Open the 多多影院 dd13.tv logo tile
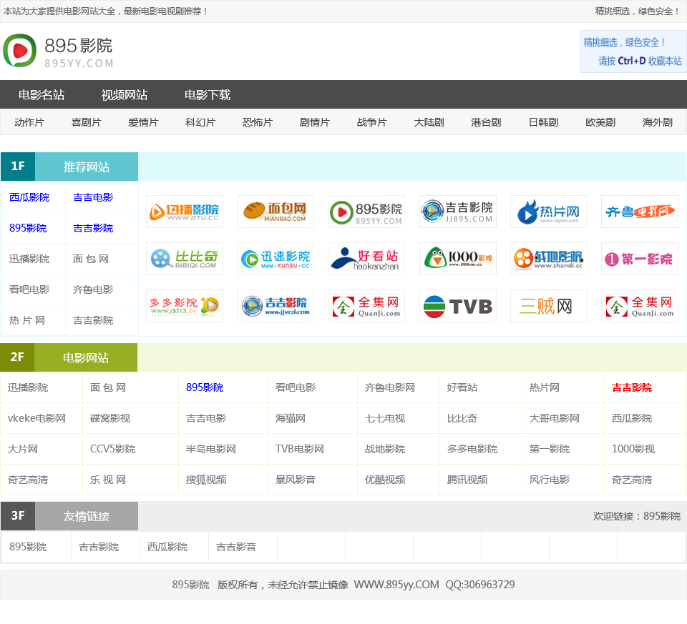The width and height of the screenshot is (687, 624). point(185,307)
